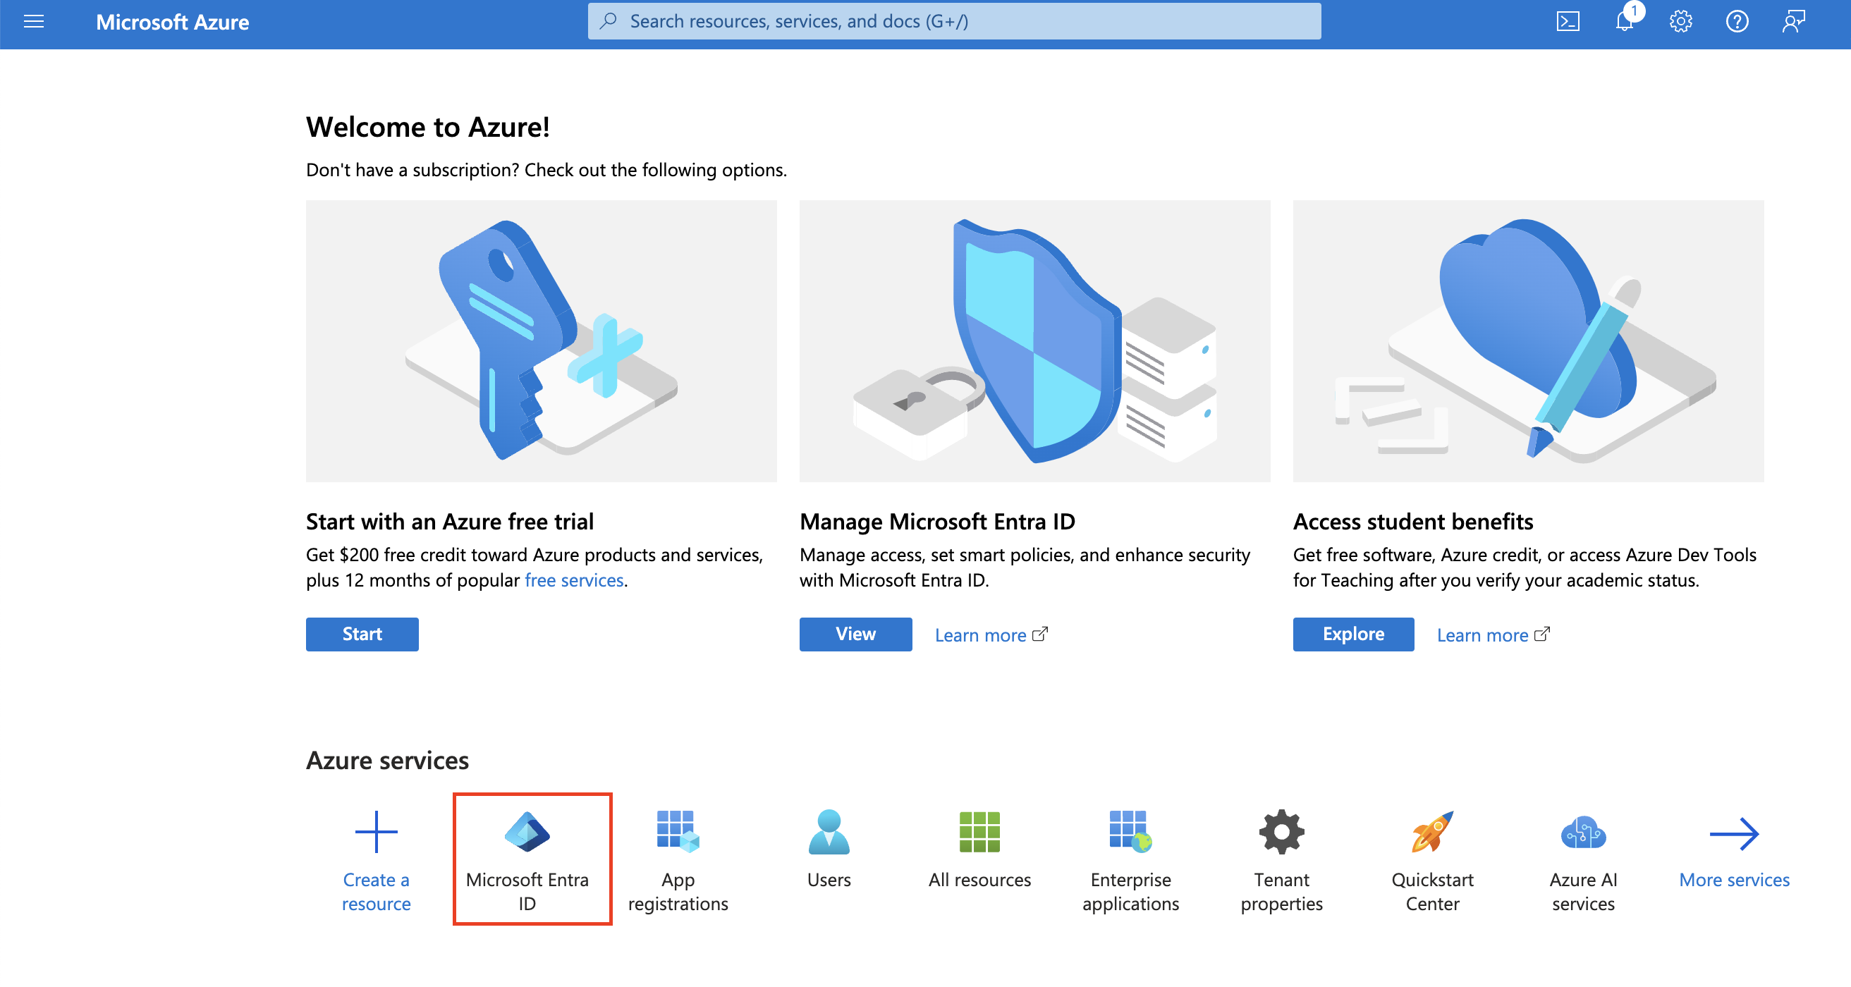Start the Azure free trial
1851x987 pixels.
[x=362, y=634]
